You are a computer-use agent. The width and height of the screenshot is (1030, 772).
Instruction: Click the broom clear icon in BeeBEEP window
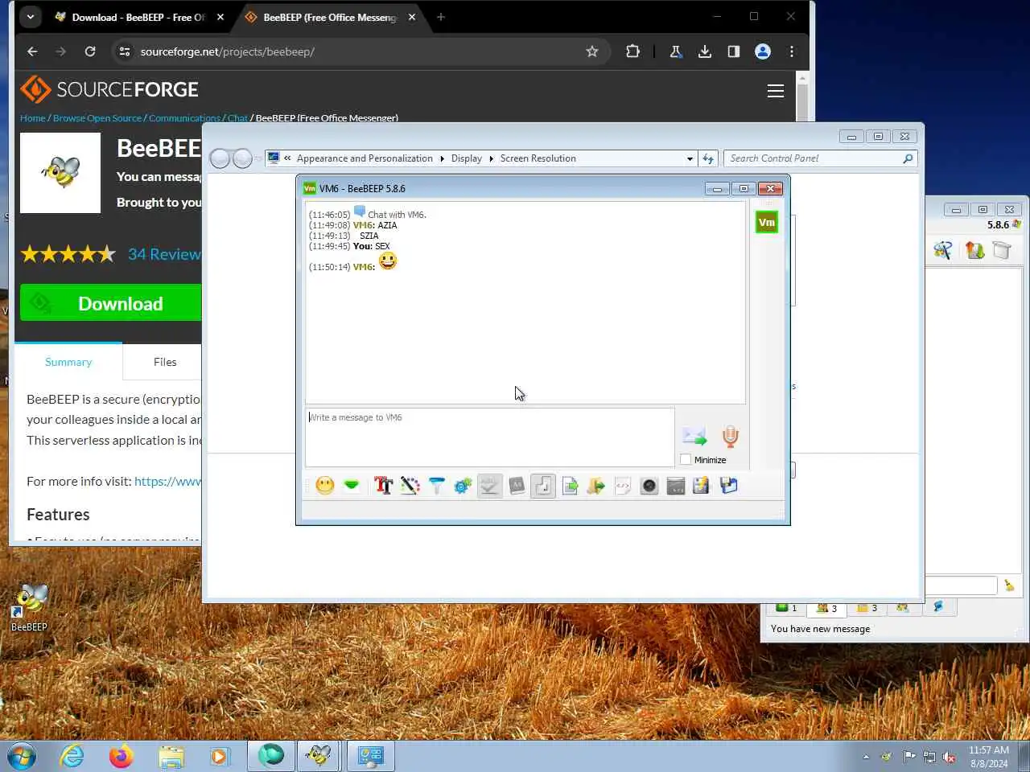click(1009, 585)
